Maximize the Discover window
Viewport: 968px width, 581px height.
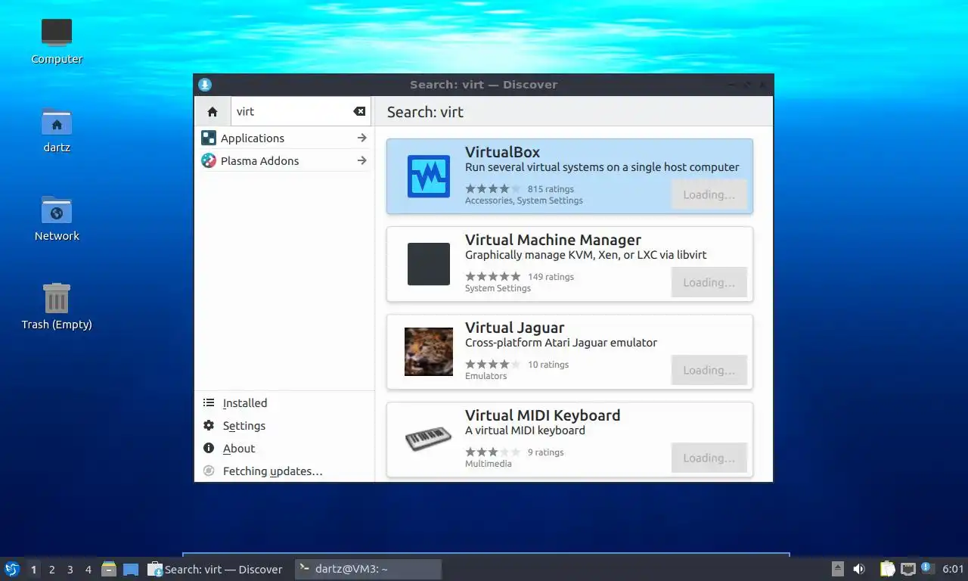[x=747, y=85]
